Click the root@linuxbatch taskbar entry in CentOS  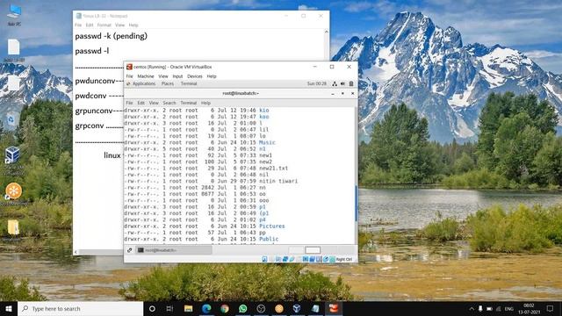[174, 250]
